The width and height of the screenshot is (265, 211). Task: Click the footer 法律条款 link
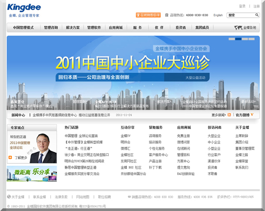click(x=61, y=197)
